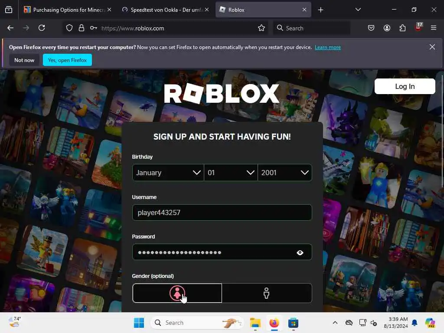Image resolution: width=444 pixels, height=333 pixels.
Task: Open the clock showing 3:39 AM
Action: tap(395, 323)
